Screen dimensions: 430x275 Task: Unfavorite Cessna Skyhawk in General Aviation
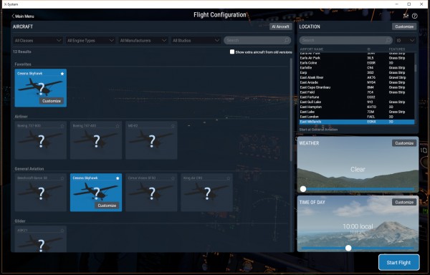(118, 178)
